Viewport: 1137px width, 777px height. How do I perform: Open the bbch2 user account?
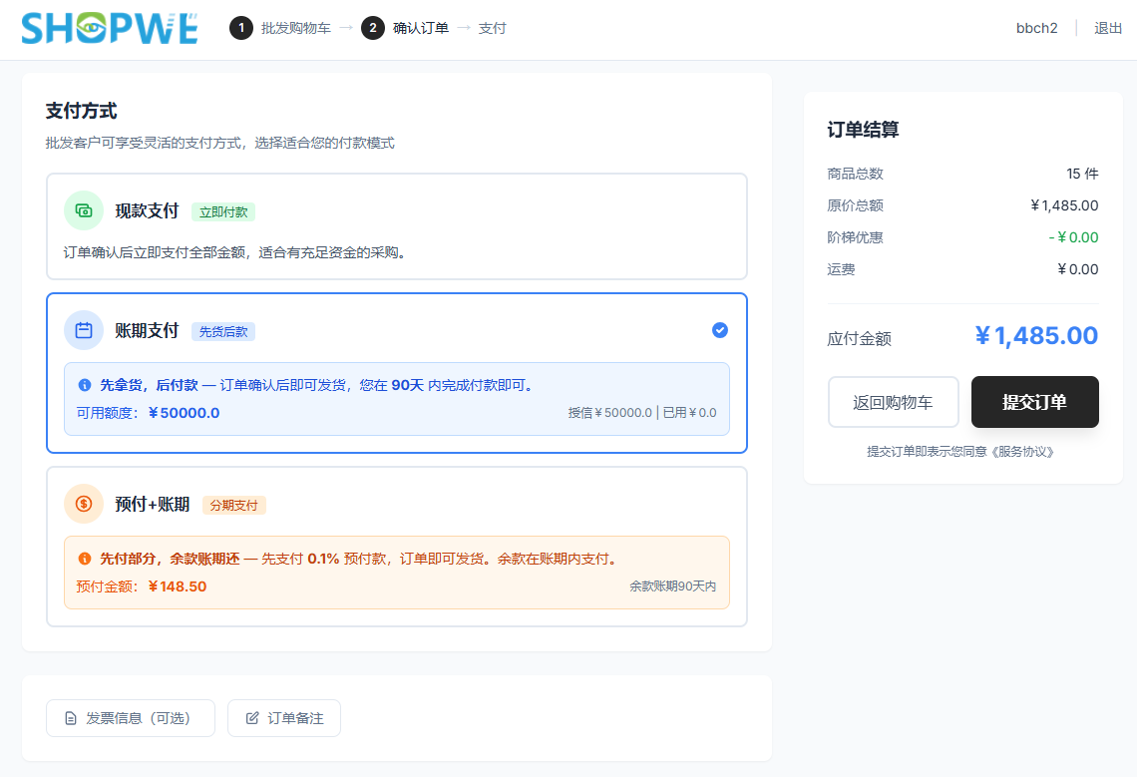(1037, 28)
